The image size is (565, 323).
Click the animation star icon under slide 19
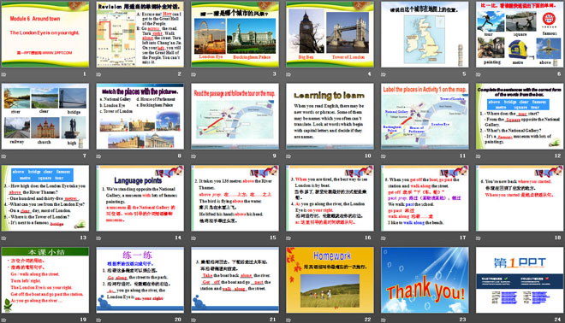[4, 320]
